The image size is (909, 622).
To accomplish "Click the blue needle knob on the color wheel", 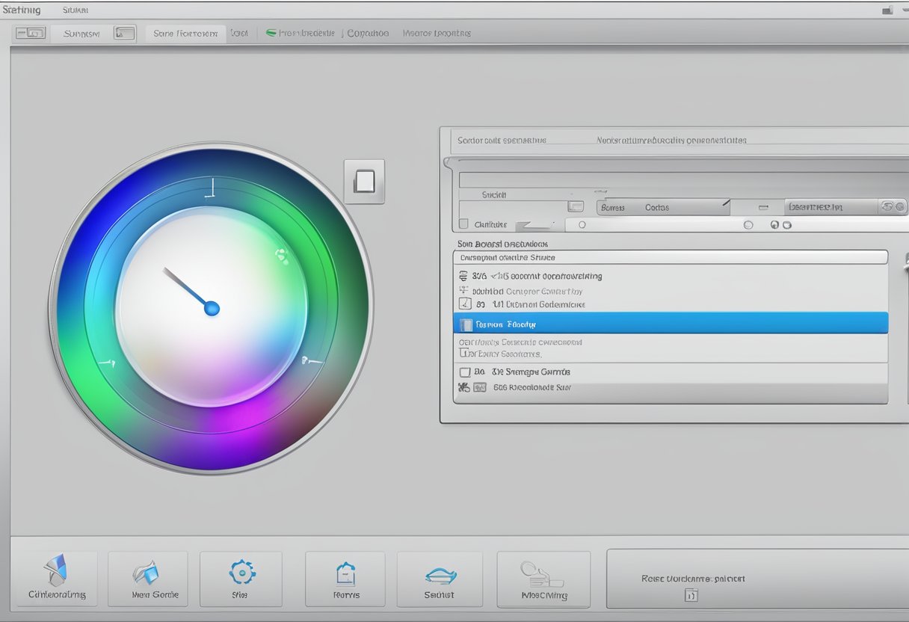I will coord(212,308).
